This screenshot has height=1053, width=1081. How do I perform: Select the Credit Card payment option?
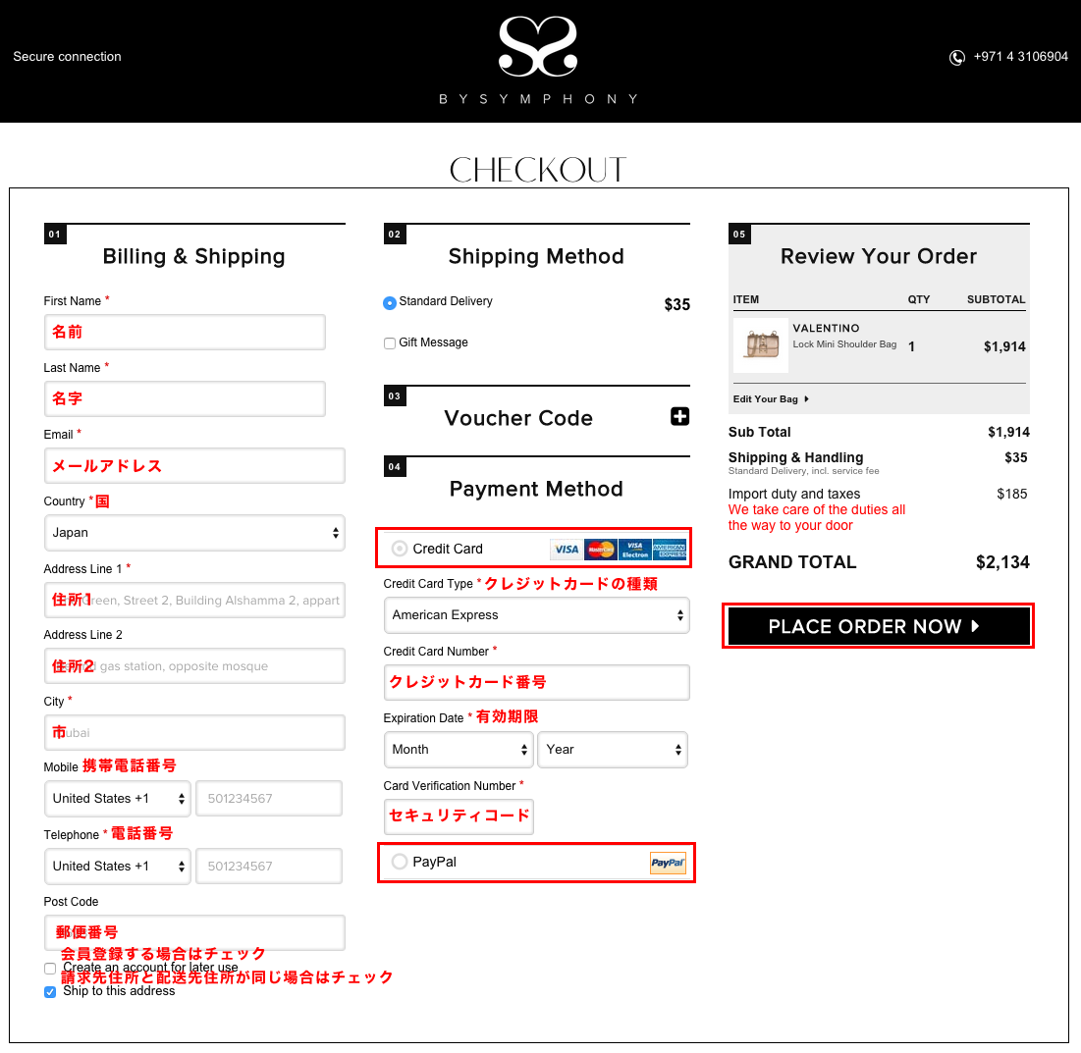400,549
